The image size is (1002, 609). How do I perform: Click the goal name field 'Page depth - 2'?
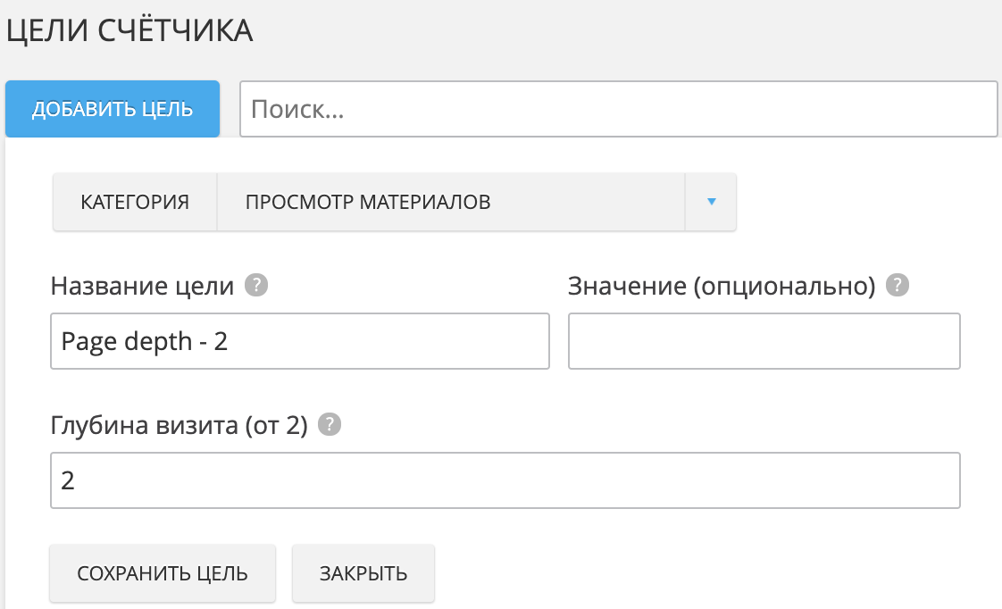299,341
